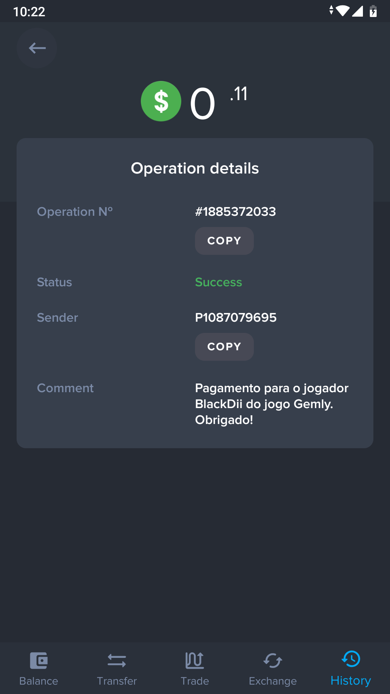Tap the Pagamento comment text
Viewport: 390px width, 694px height.
tap(272, 404)
